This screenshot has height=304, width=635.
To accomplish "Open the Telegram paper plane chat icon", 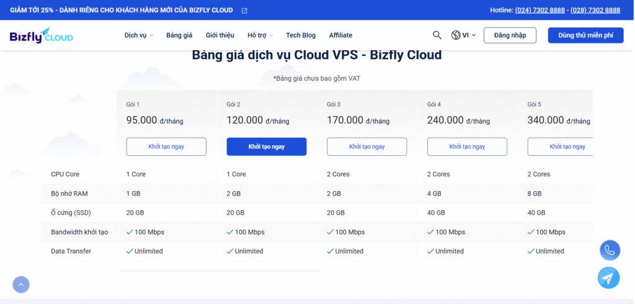I will [608, 278].
